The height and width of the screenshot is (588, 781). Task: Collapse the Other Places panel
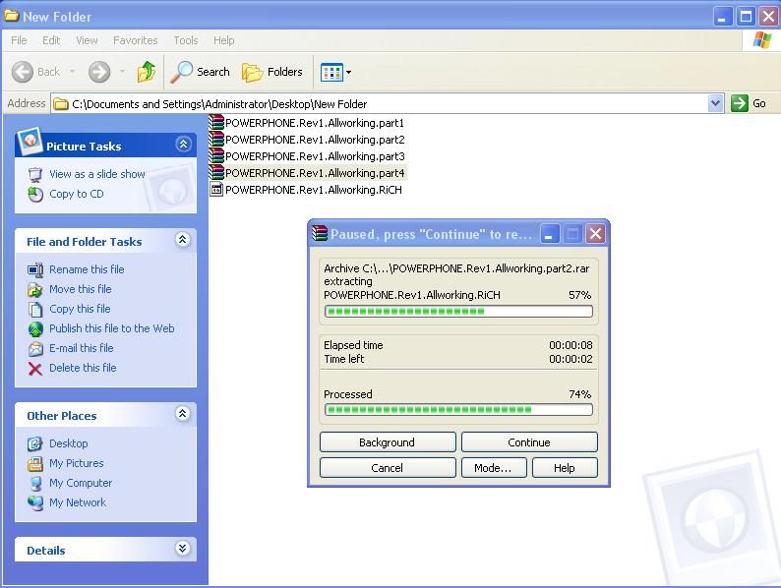click(x=183, y=413)
